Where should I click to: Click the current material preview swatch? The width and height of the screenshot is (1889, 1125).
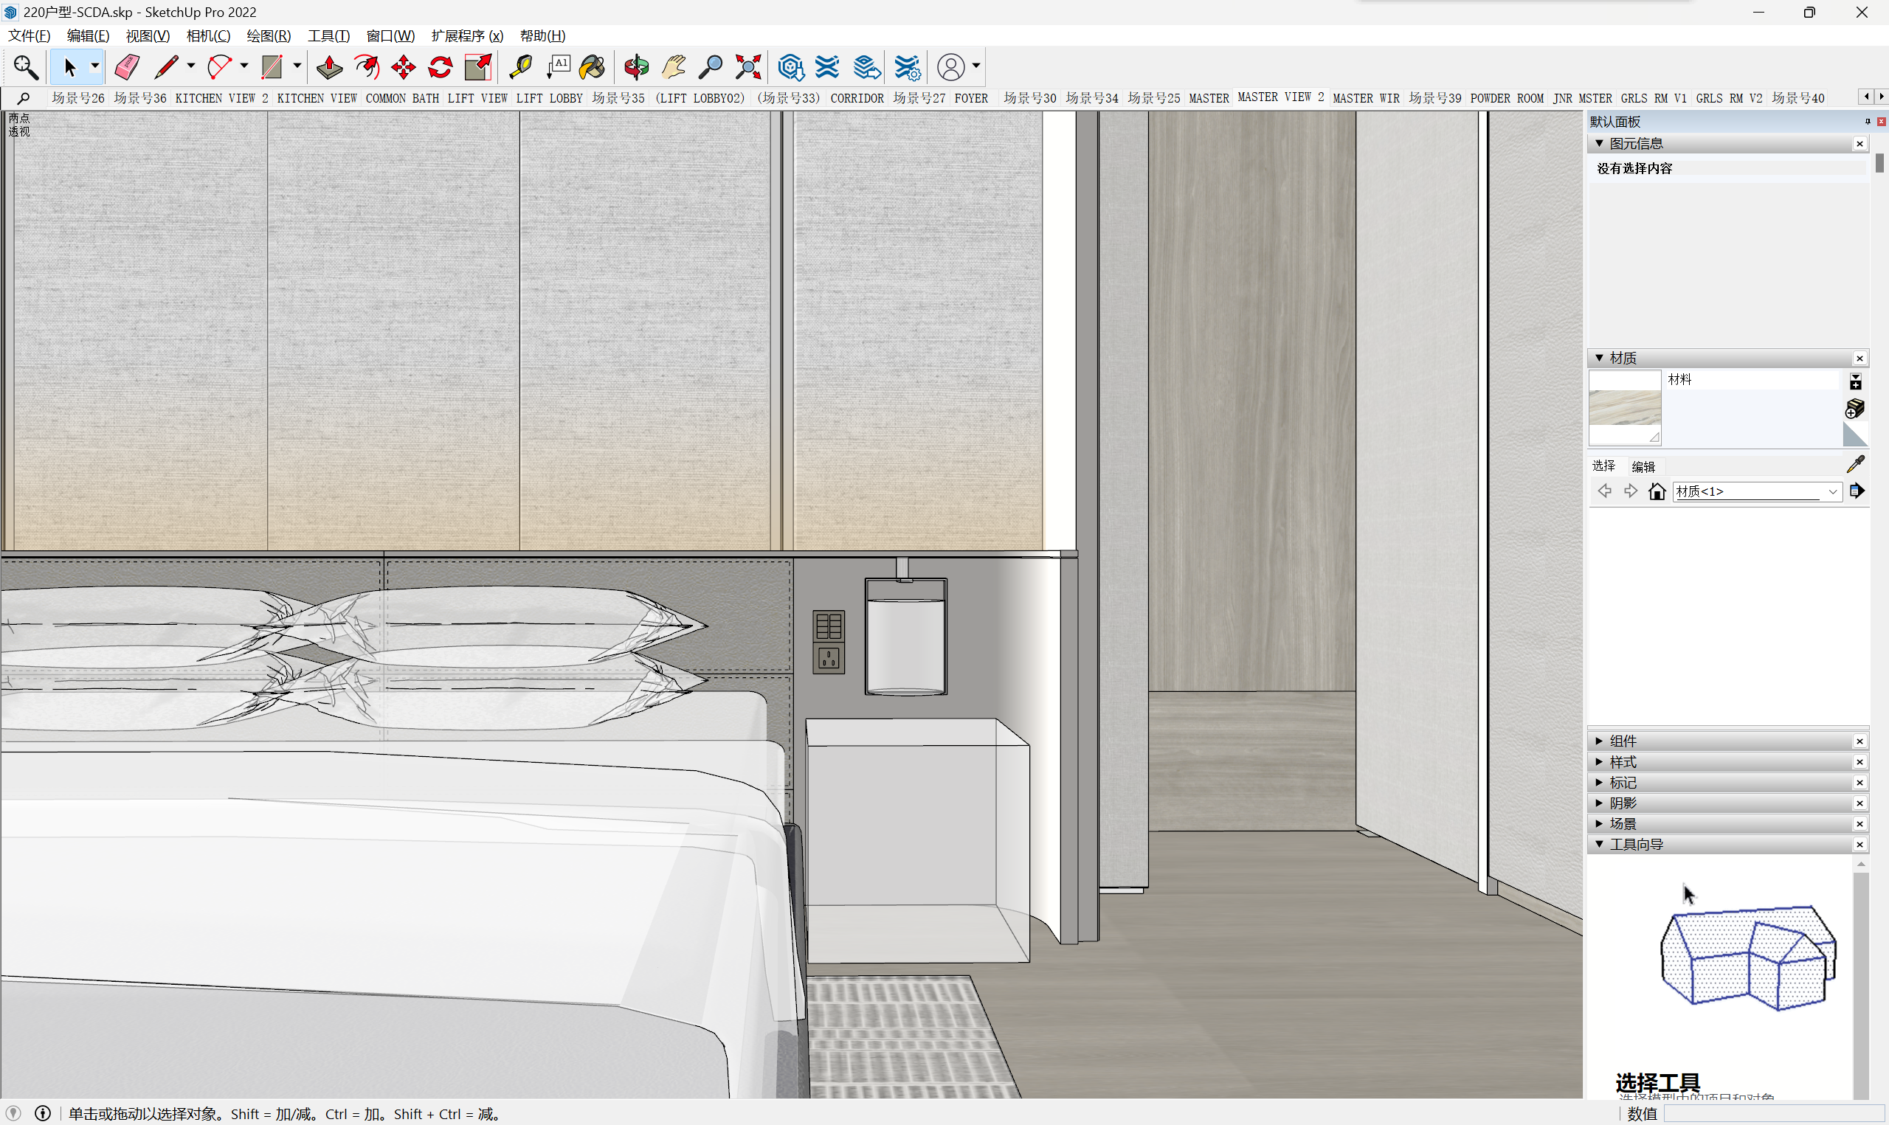pyautogui.click(x=1624, y=407)
